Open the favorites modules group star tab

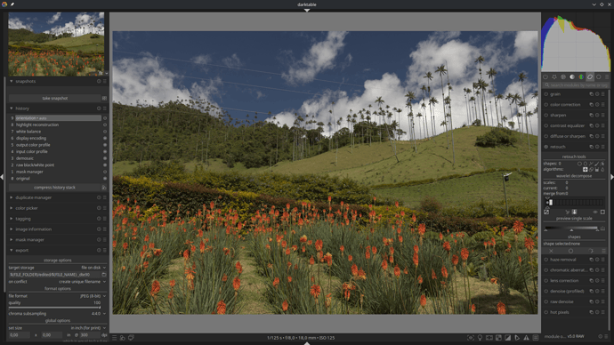tap(554, 77)
